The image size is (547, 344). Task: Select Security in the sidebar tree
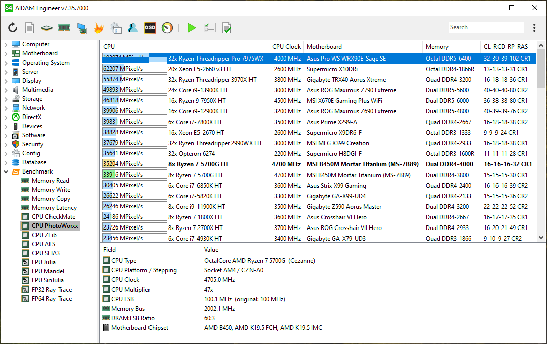(x=33, y=144)
